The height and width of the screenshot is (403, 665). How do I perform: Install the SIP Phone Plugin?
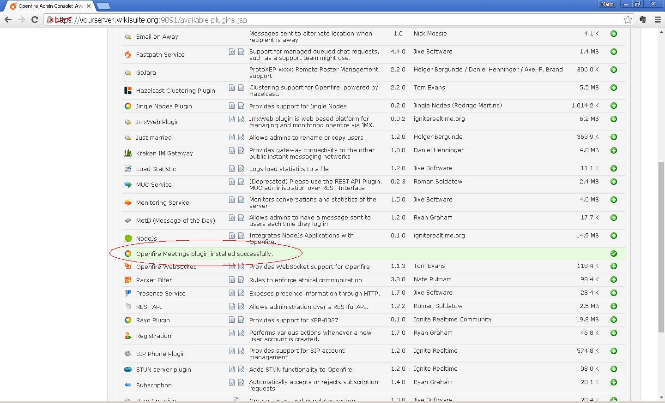[x=614, y=351]
